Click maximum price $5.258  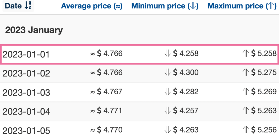(x=260, y=54)
